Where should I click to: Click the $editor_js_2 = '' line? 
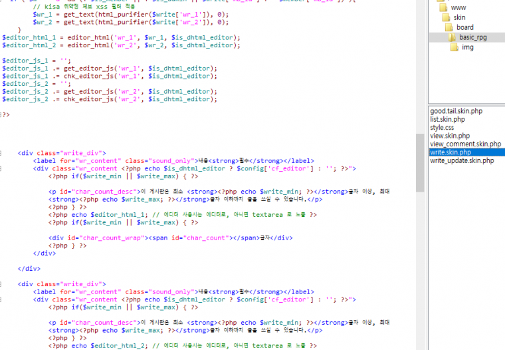(x=37, y=84)
